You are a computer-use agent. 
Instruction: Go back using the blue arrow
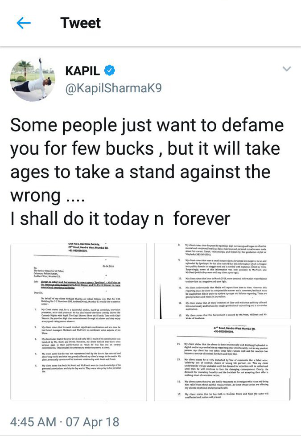pyautogui.click(x=24, y=23)
